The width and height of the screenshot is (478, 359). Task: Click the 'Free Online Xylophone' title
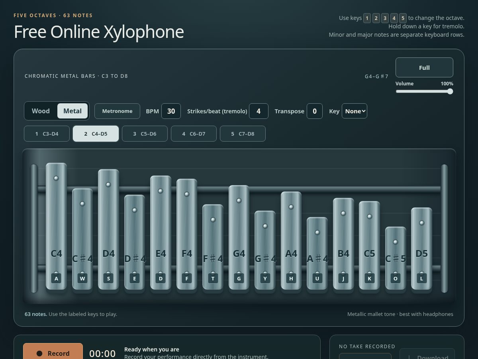click(99, 32)
